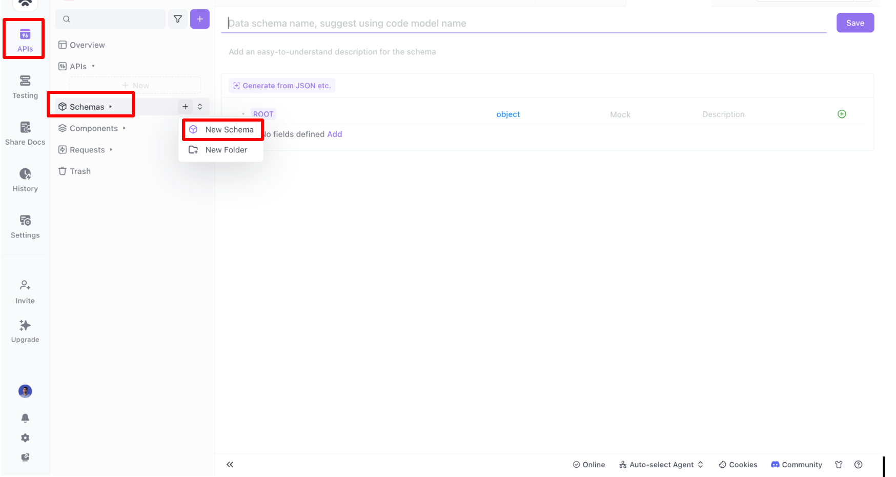
Task: Open the Auto-select Agent dropdown
Action: (661, 465)
